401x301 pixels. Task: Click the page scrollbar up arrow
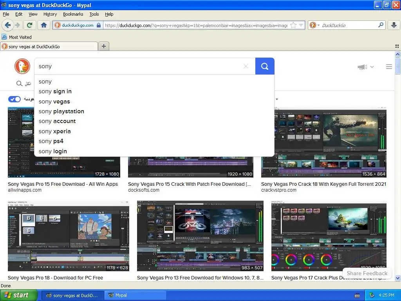tap(397, 54)
